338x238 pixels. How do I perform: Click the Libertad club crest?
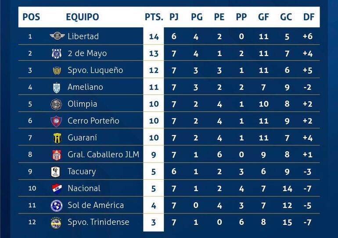(x=57, y=36)
